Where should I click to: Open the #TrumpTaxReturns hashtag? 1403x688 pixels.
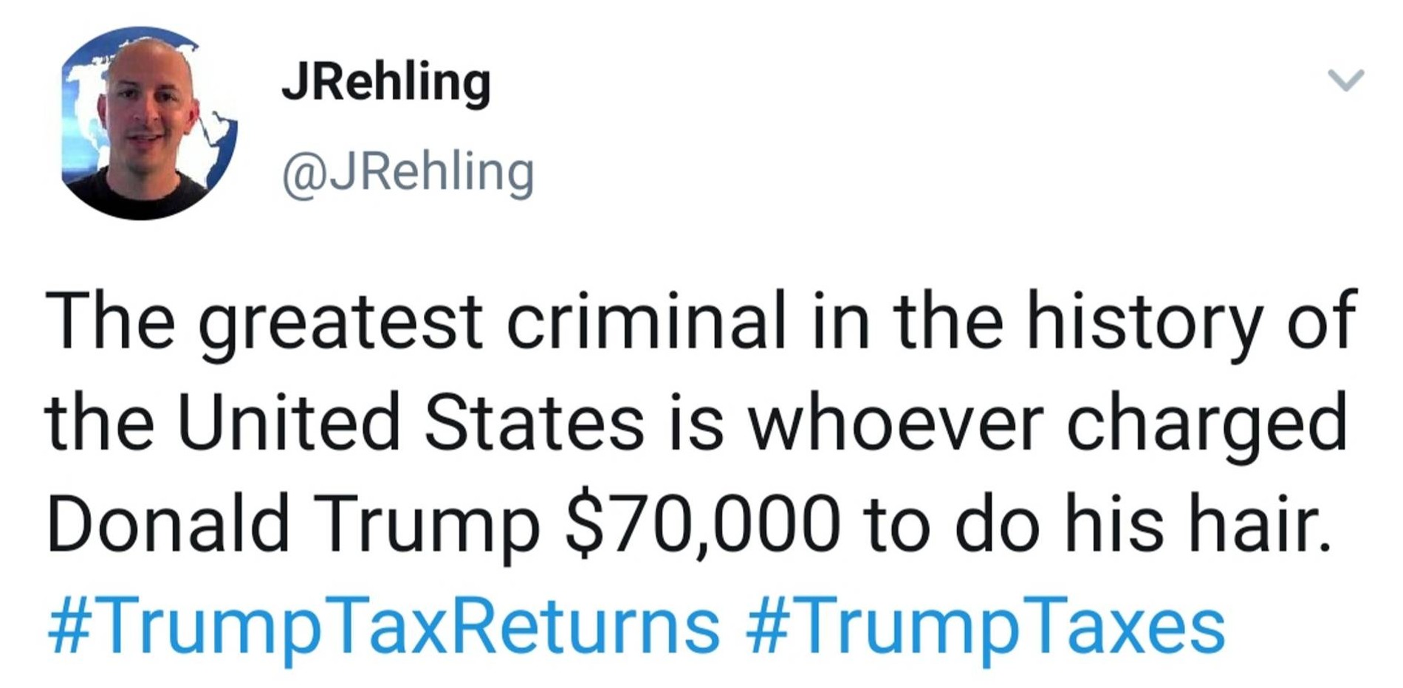pos(383,627)
